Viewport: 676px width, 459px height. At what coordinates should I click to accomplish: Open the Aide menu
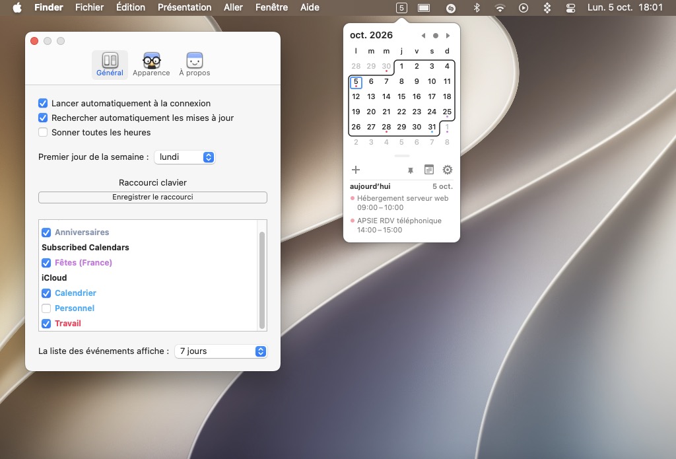point(310,7)
